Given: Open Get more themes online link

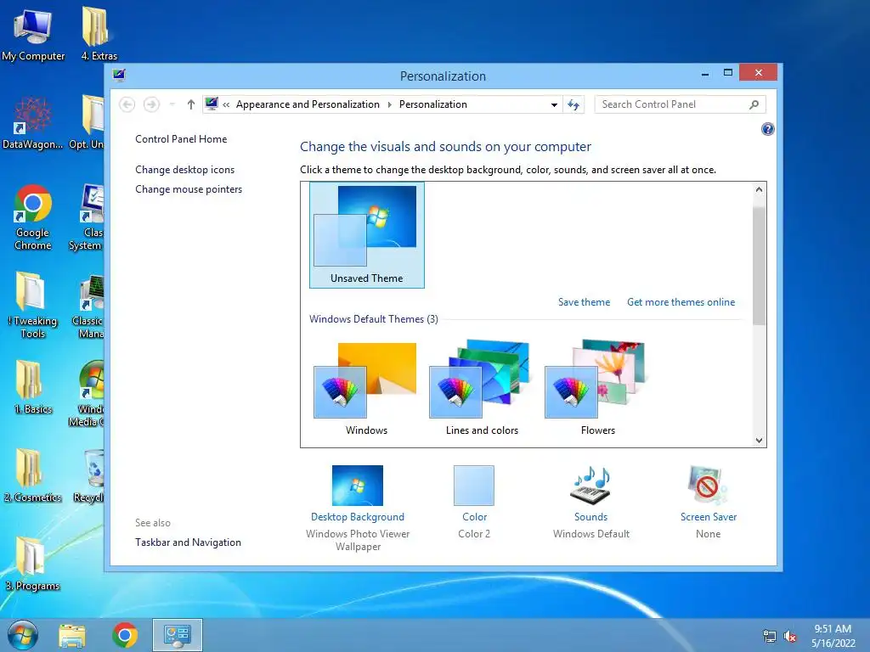Looking at the screenshot, I should tap(681, 302).
